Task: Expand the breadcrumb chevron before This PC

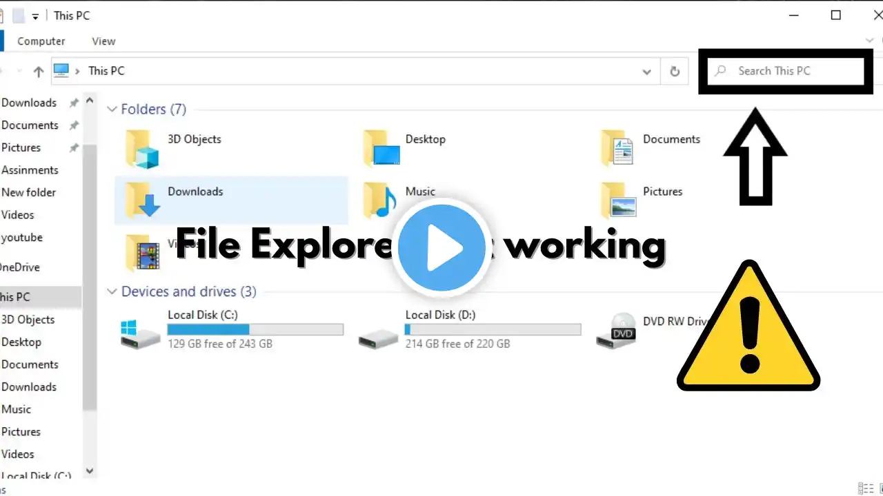Action: click(x=79, y=71)
